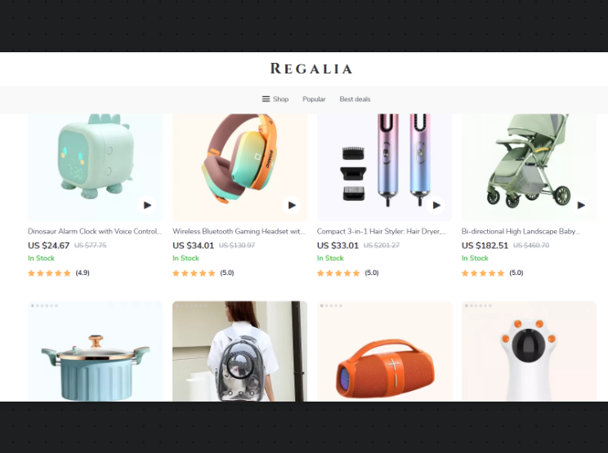608x453 pixels.
Task: Open the Wireless Bluetooth Gaming Headset title
Action: (x=239, y=231)
